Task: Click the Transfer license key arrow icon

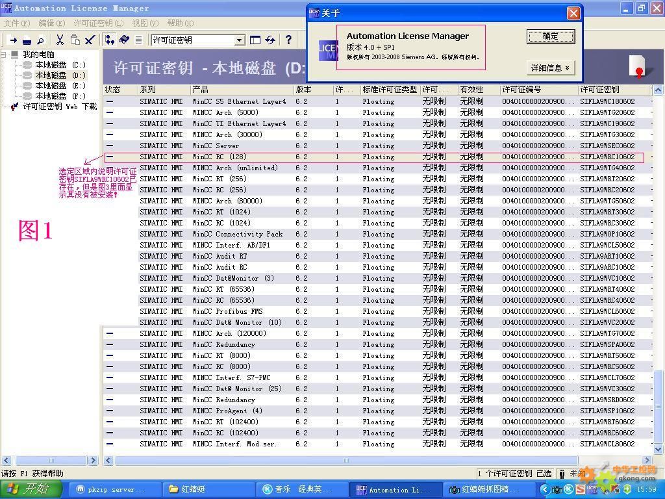Action: tap(13, 40)
